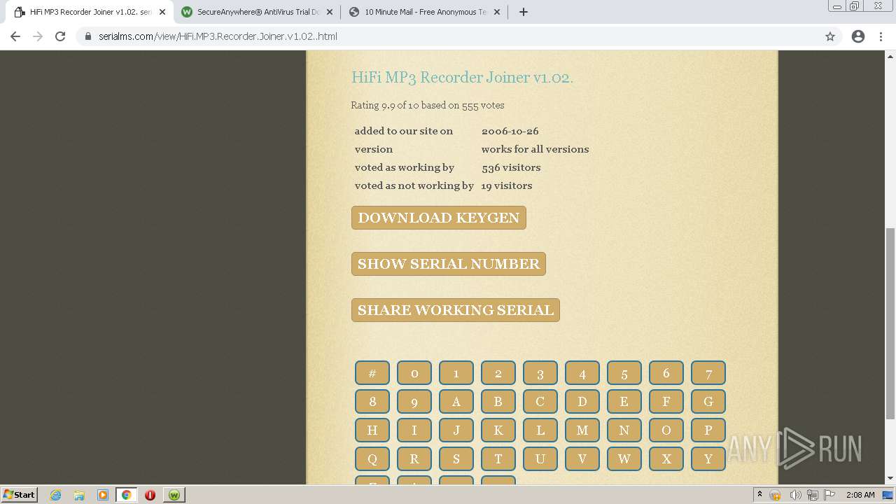Screen dimensions: 896x504
Task: Browse serials starting with 2
Action: coord(498,373)
